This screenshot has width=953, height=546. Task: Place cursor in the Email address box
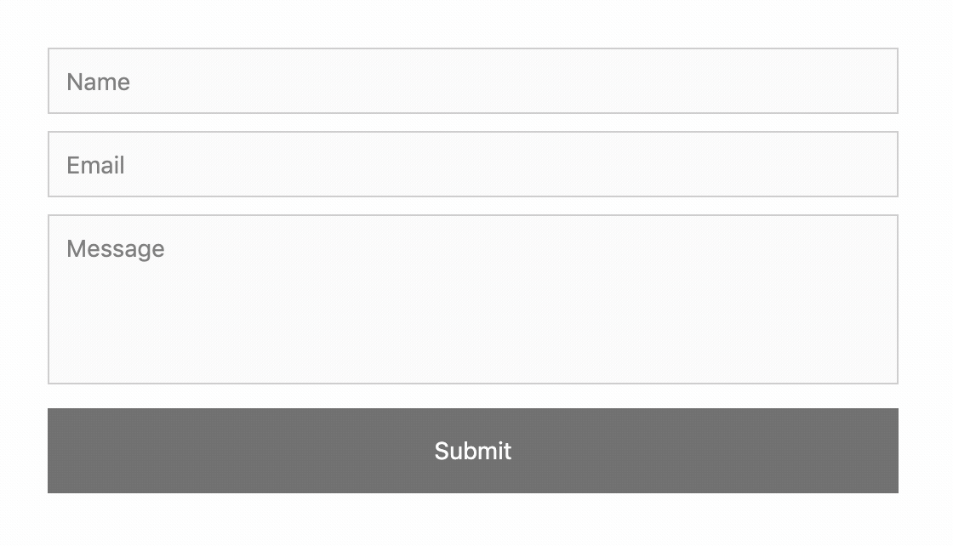[x=473, y=164]
